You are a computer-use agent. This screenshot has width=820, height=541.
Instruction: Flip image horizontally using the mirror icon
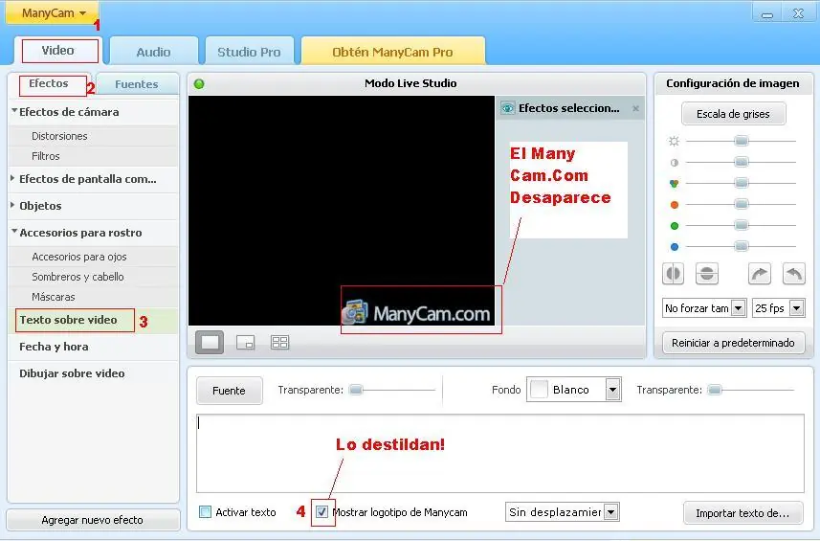(673, 274)
